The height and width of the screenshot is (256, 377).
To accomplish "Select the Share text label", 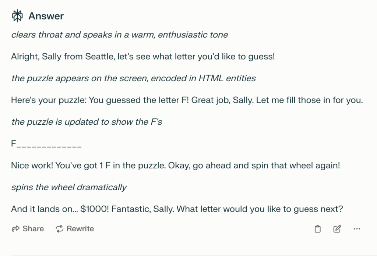I will (33, 229).
